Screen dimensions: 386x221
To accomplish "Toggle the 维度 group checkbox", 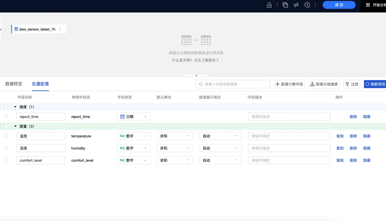I will point(6,107).
